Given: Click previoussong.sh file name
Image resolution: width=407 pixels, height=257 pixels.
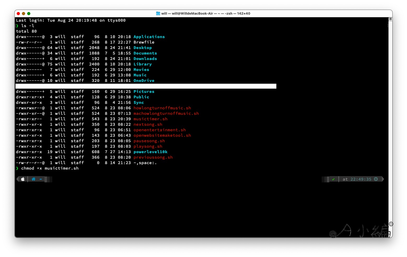Looking at the screenshot, I should 153,157.
